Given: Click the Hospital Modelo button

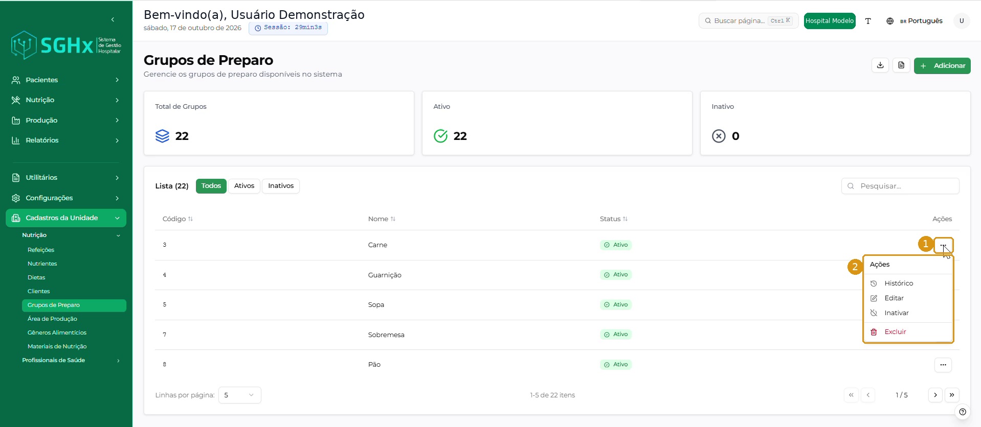Looking at the screenshot, I should click(x=830, y=21).
